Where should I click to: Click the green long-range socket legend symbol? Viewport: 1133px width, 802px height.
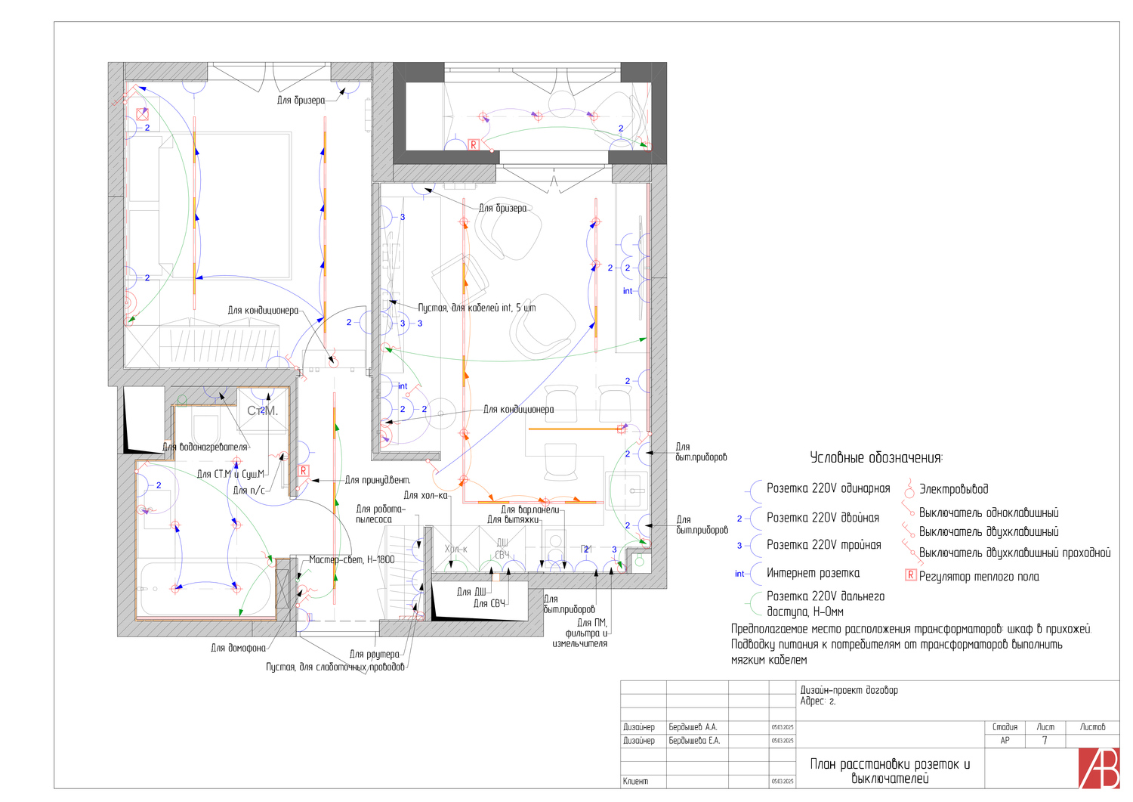754,603
